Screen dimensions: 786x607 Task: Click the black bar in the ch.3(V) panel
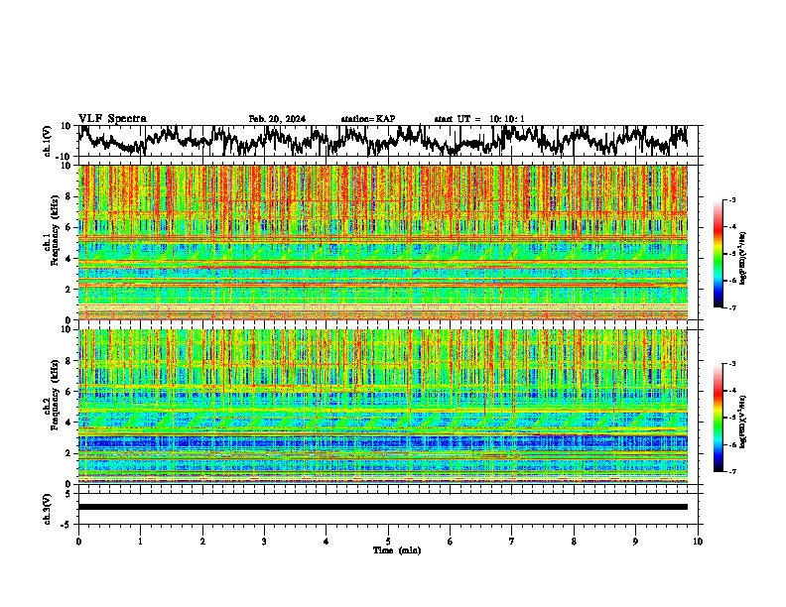tap(383, 507)
